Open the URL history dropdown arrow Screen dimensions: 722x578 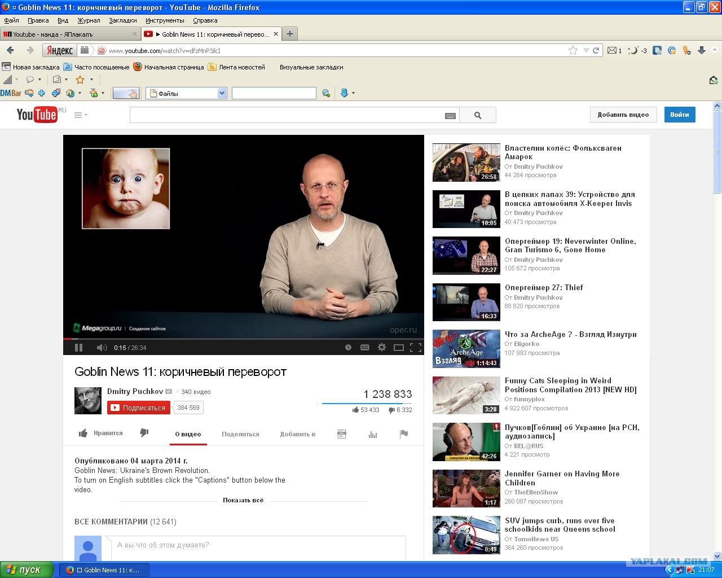click(x=585, y=51)
